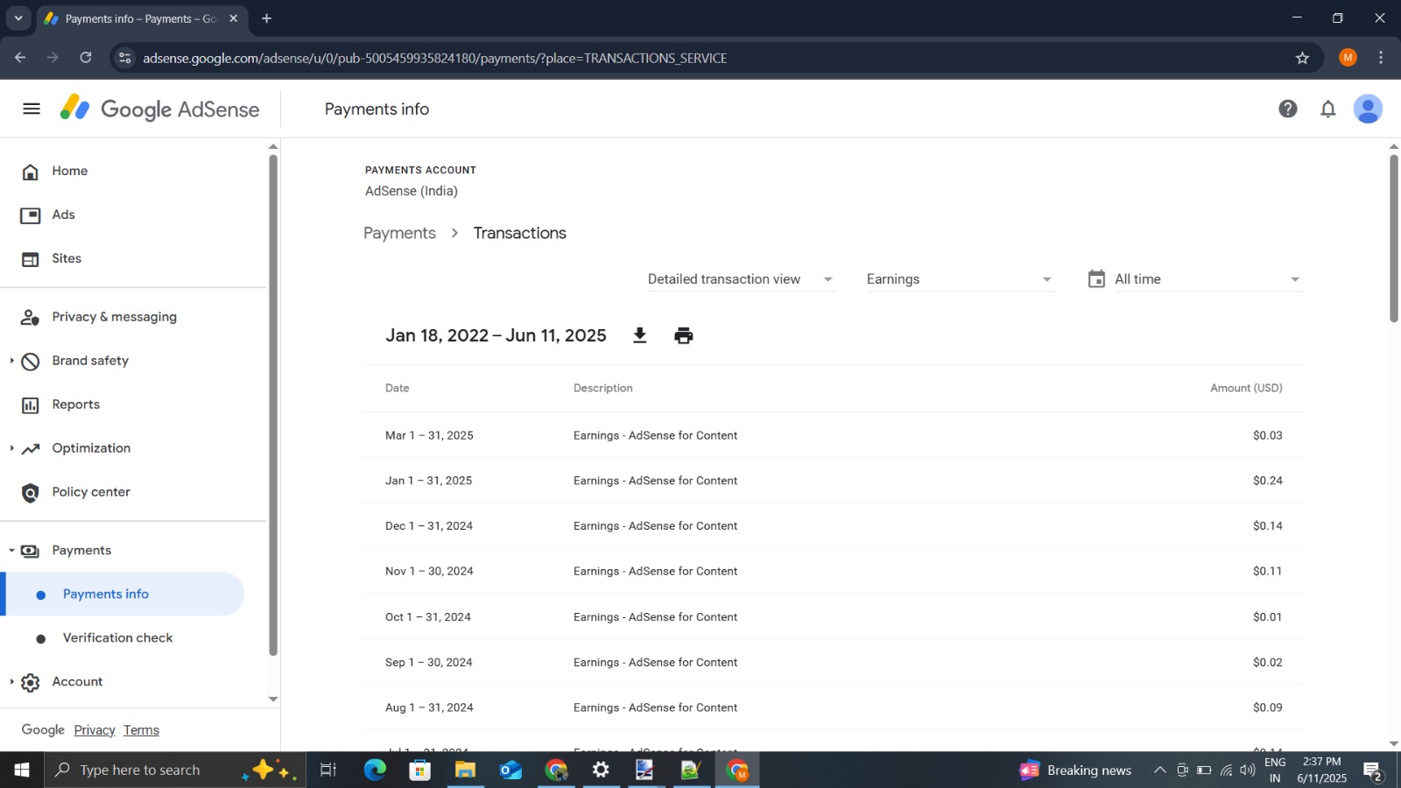1401x788 pixels.
Task: Expand the Account section arrow
Action: point(11,682)
